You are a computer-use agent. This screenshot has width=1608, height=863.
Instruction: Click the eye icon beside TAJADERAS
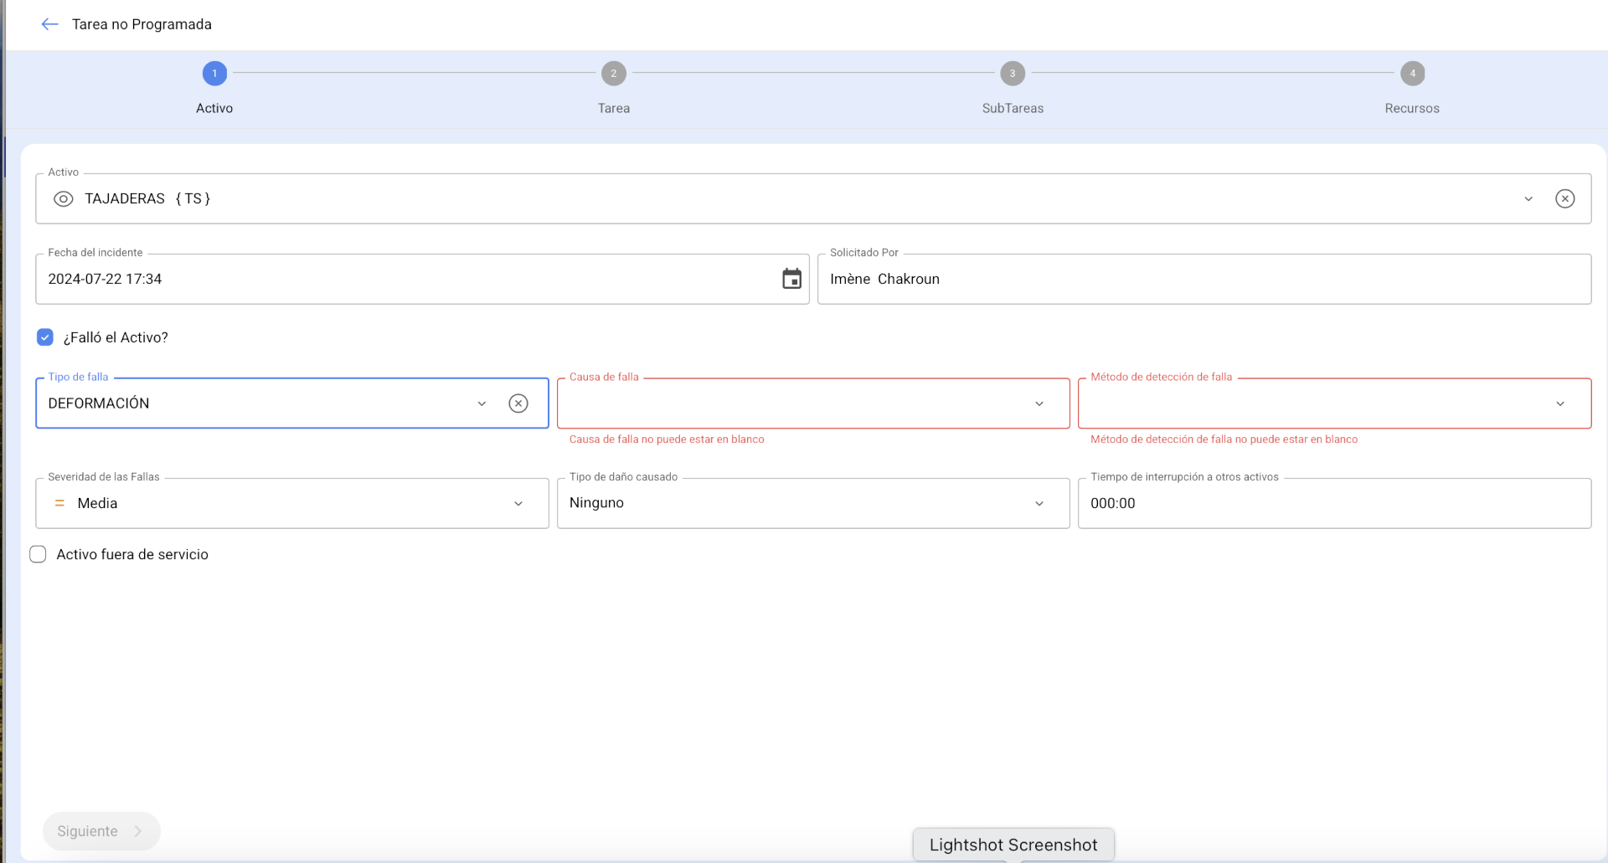(x=63, y=199)
